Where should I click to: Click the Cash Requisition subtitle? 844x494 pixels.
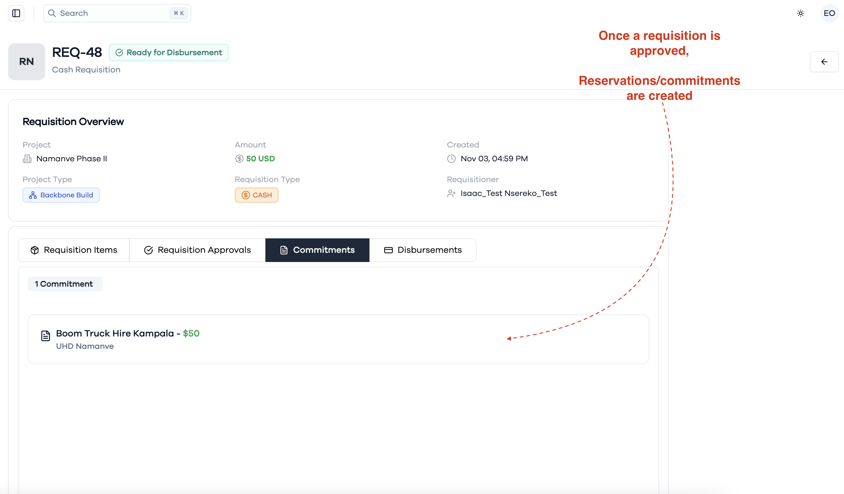(86, 70)
